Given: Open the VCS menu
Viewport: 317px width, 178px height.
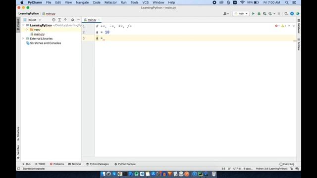Looking at the screenshot, I should [146, 2].
